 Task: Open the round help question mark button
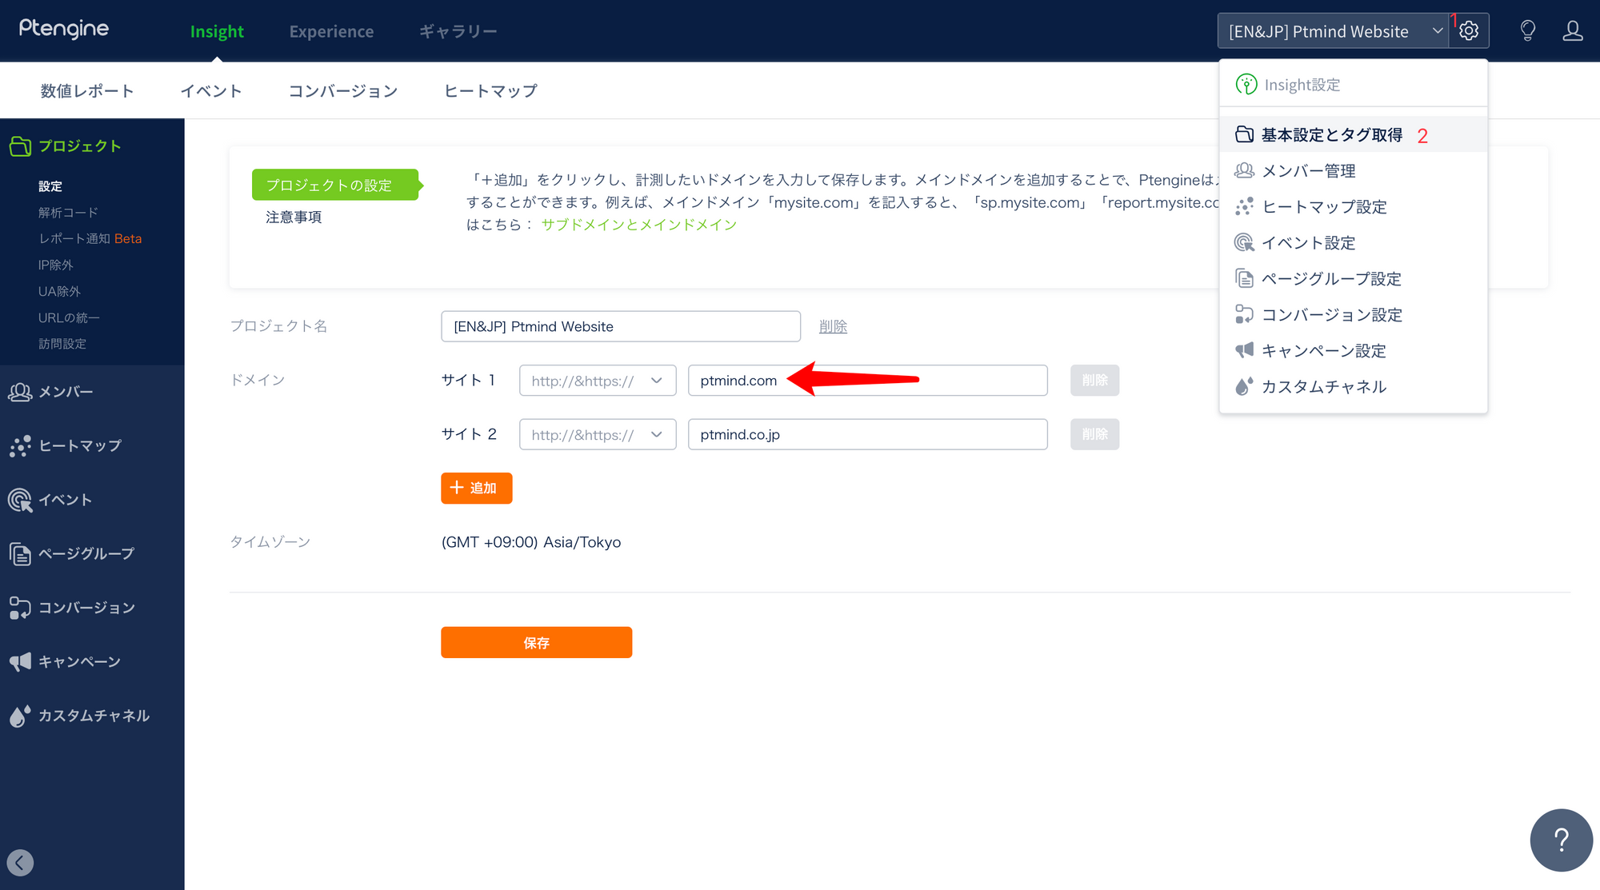[x=1561, y=840]
